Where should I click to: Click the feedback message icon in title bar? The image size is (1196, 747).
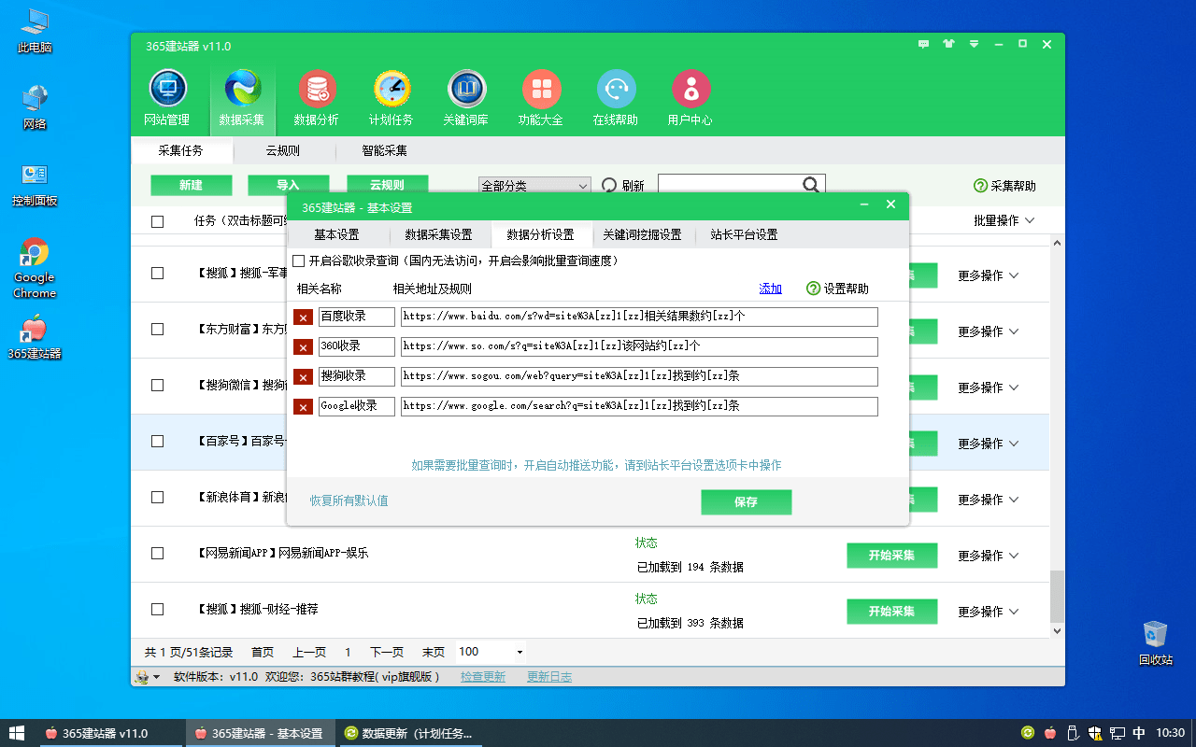[924, 44]
